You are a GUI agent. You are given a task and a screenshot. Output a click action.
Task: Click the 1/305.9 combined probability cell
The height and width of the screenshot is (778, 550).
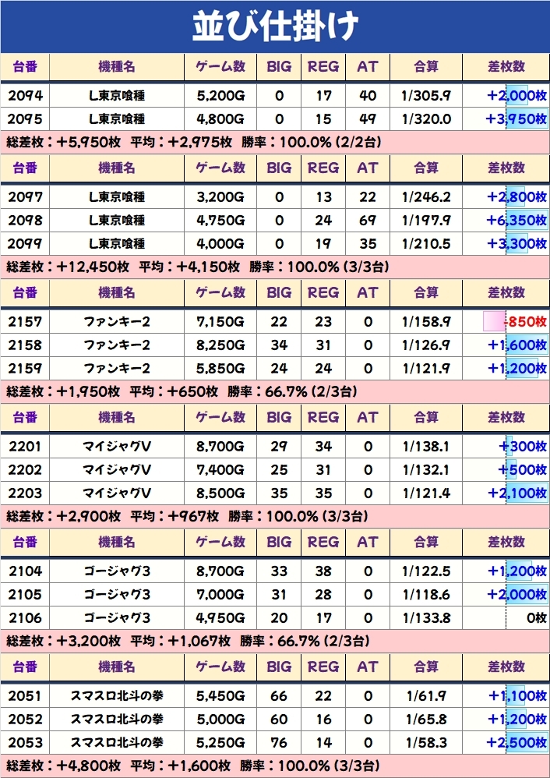click(426, 96)
